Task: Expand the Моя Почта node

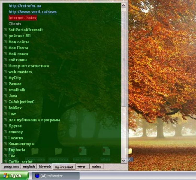Action: click(x=5, y=48)
